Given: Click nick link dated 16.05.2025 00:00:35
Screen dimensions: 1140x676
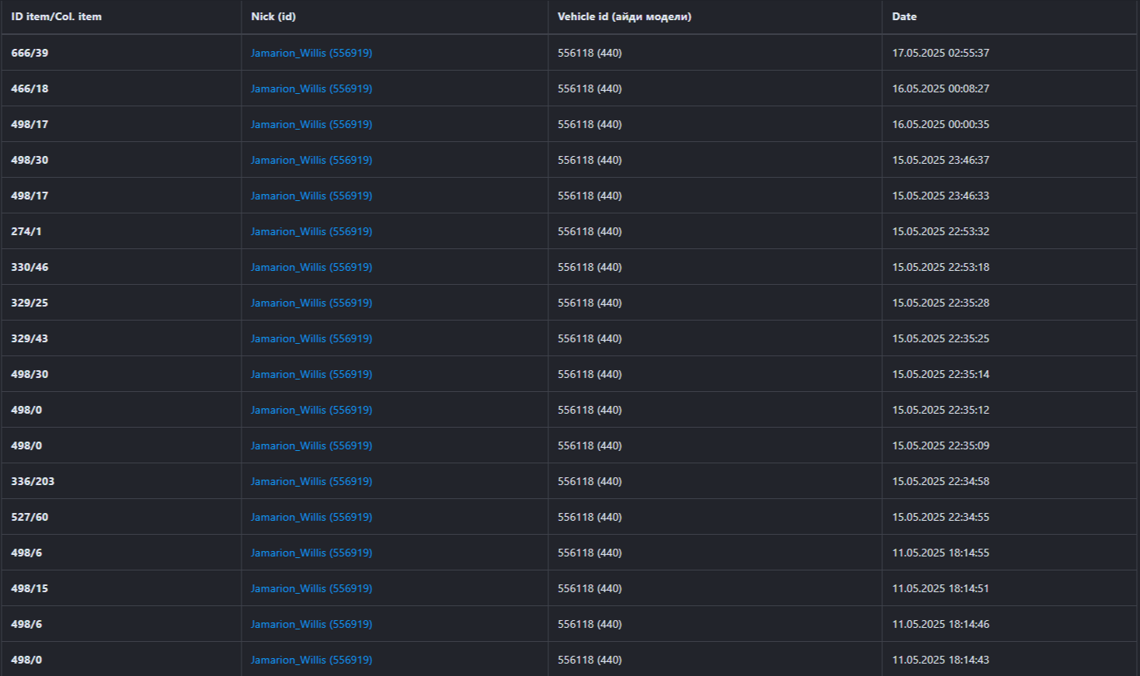Looking at the screenshot, I should point(311,124).
